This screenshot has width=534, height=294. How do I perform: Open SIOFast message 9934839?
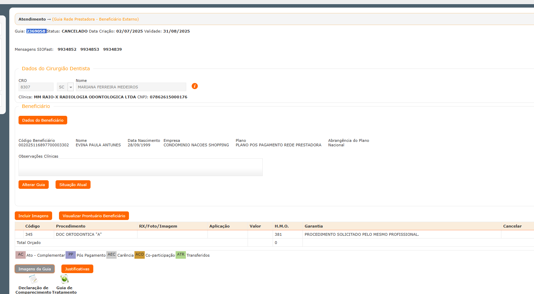(x=112, y=49)
